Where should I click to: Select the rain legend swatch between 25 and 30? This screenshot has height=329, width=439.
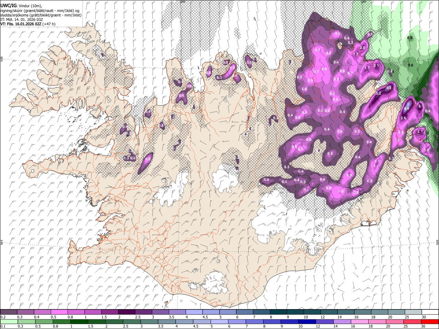(413, 321)
